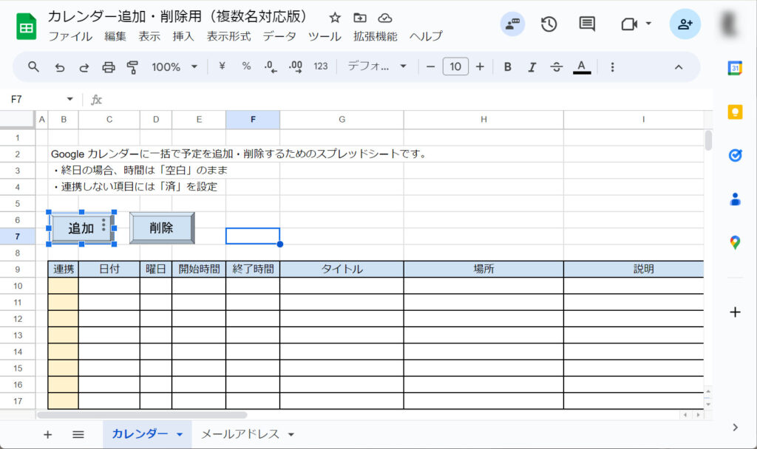Toggle strikethrough formatting

[x=557, y=67]
